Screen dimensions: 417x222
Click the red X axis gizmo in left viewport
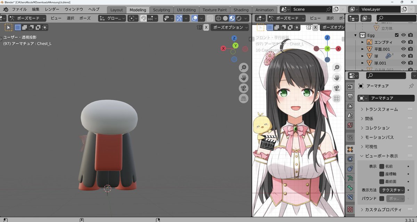pos(223,49)
